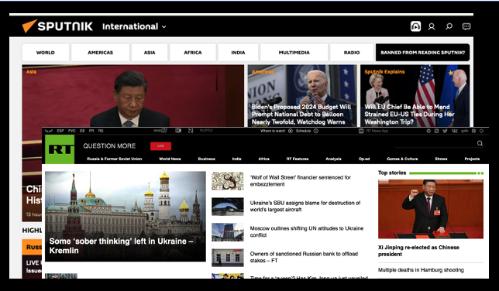Open the Gab icon on RT
The image size is (499, 291).
pos(464,131)
